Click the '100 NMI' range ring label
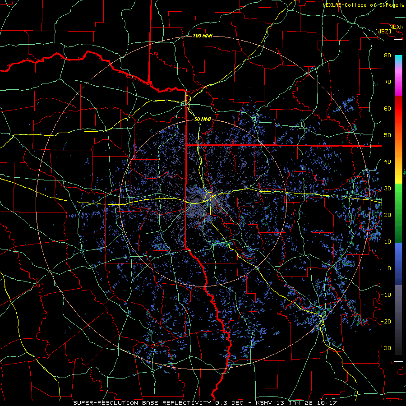Image resolution: width=406 pixels, height=406 pixels. tap(203, 36)
